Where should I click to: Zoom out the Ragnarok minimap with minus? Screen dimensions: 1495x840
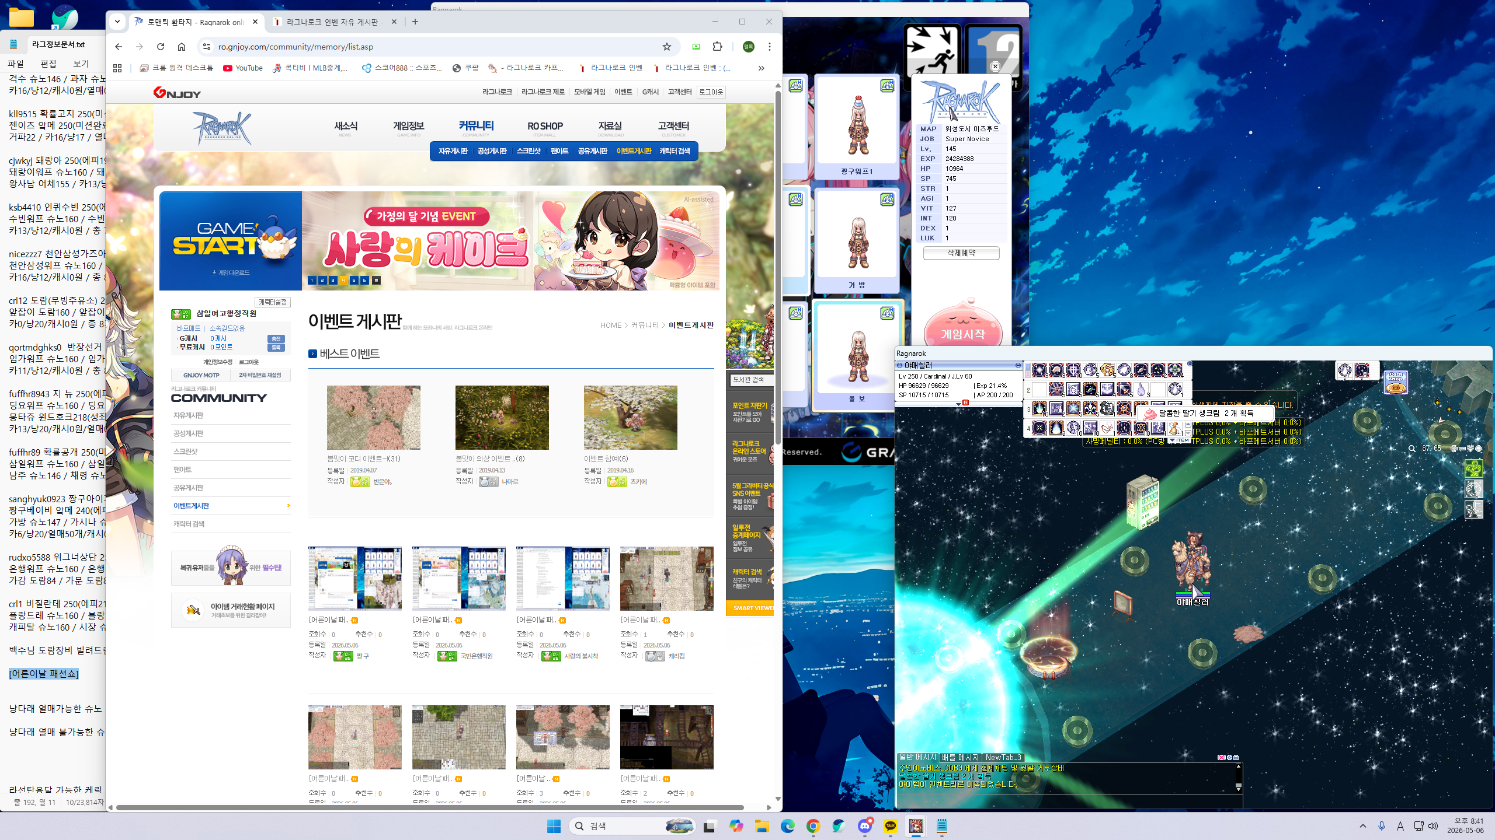(x=1462, y=449)
